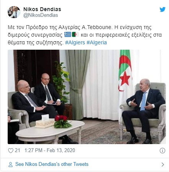Like the tweet with the heart icon
The height and width of the screenshot is (172, 169).
tap(11, 151)
